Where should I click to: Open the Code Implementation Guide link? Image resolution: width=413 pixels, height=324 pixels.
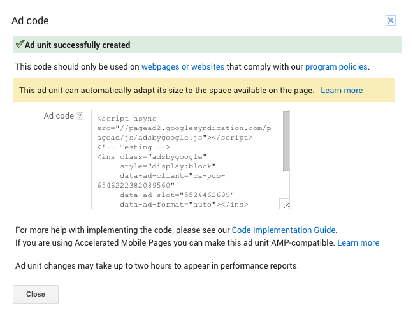(x=284, y=230)
